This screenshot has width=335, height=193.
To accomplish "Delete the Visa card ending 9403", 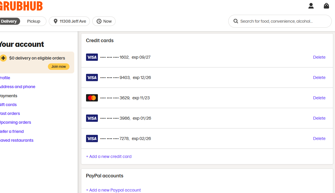I will 319,77.
